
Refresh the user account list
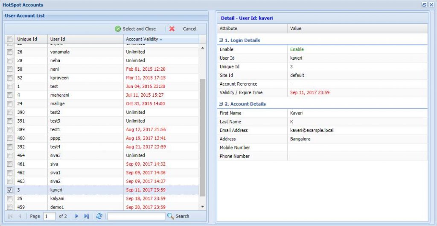click(x=99, y=216)
